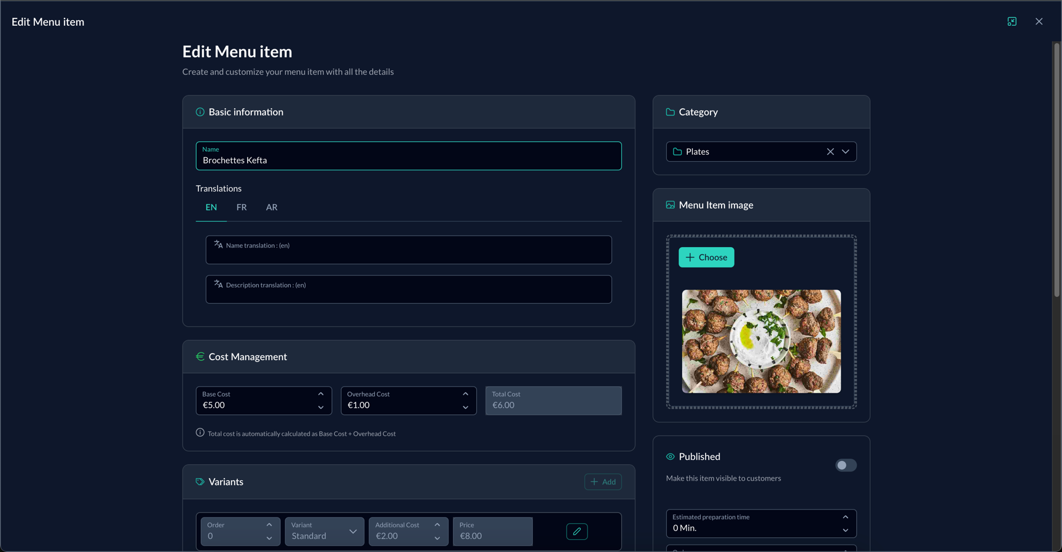Edit the Standard variant with pencil icon
The width and height of the screenshot is (1062, 552).
click(576, 532)
